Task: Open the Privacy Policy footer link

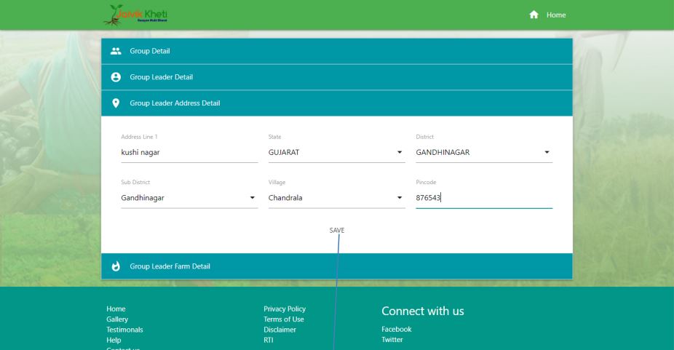Action: 284,309
